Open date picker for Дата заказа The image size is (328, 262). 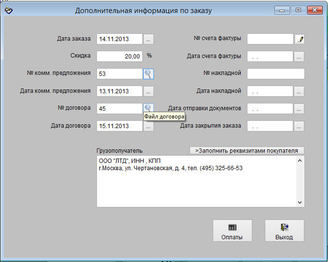coord(148,39)
